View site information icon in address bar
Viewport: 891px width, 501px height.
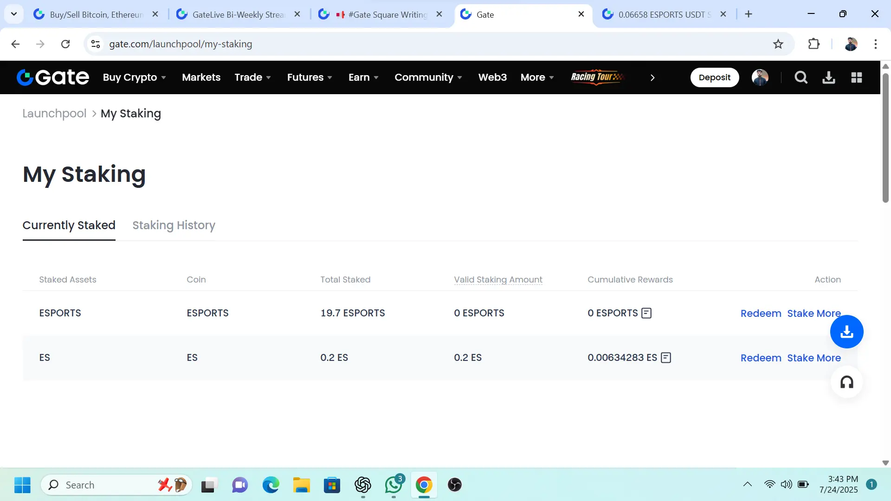coord(96,44)
